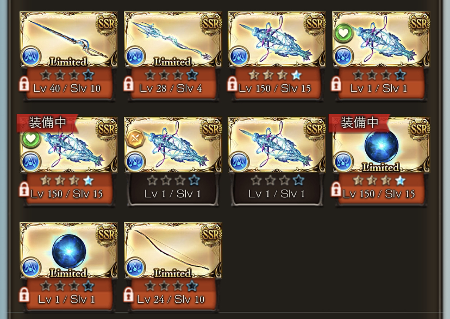This screenshot has width=450, height=319.
Task: Click the water element icon on the Lv 40 spear
Action: (31, 55)
